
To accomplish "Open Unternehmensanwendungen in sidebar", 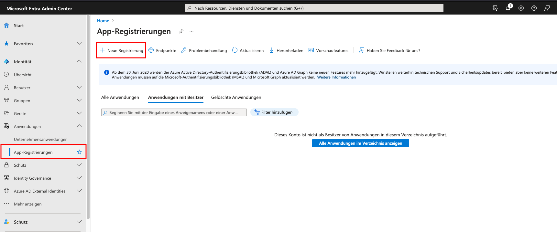I will [x=41, y=139].
